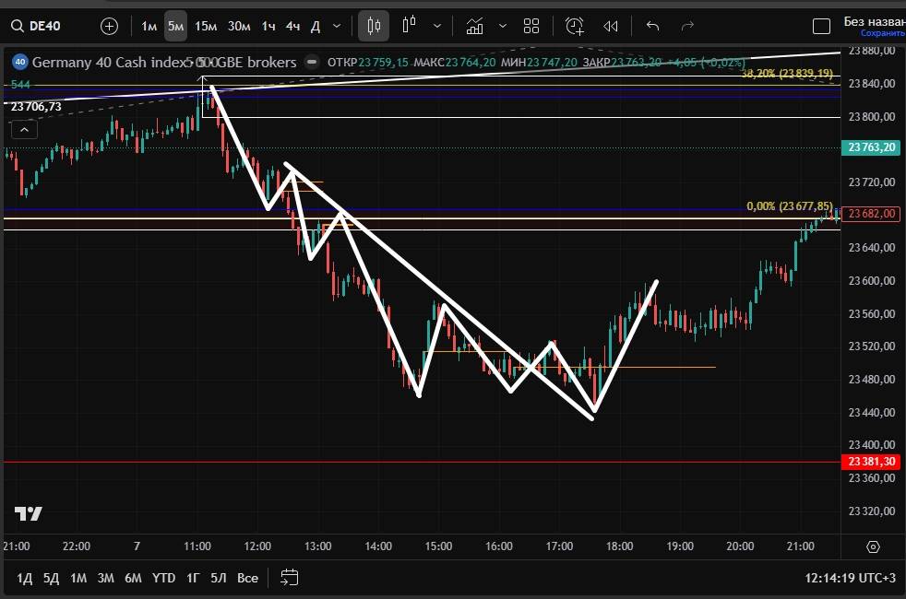Viewport: 906px width, 599px height.
Task: Open the go to date calendar icon
Action: [289, 578]
